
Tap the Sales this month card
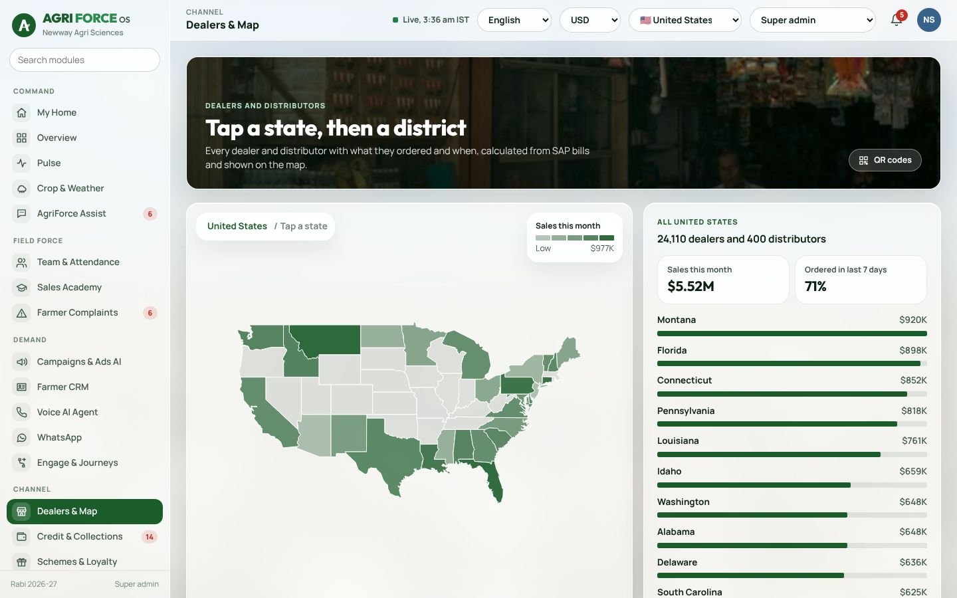tap(723, 280)
